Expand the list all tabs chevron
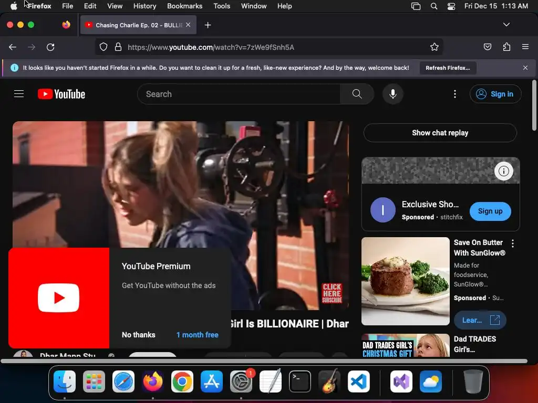 coord(506,25)
